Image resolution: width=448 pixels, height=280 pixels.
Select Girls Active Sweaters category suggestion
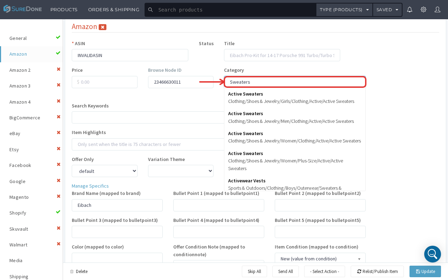(295, 98)
